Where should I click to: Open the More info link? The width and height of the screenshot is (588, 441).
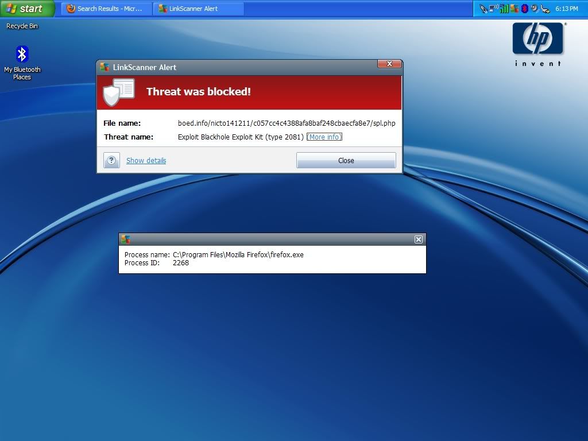(324, 137)
